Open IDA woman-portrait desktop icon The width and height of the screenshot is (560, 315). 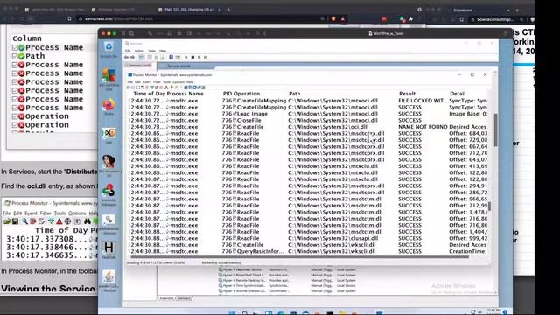point(108,164)
